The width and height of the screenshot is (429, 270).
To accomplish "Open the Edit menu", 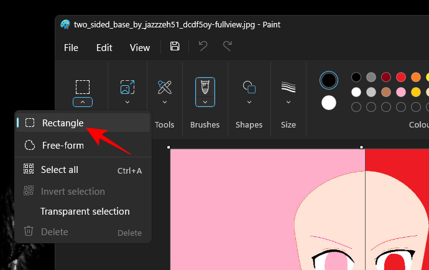I will click(x=104, y=47).
